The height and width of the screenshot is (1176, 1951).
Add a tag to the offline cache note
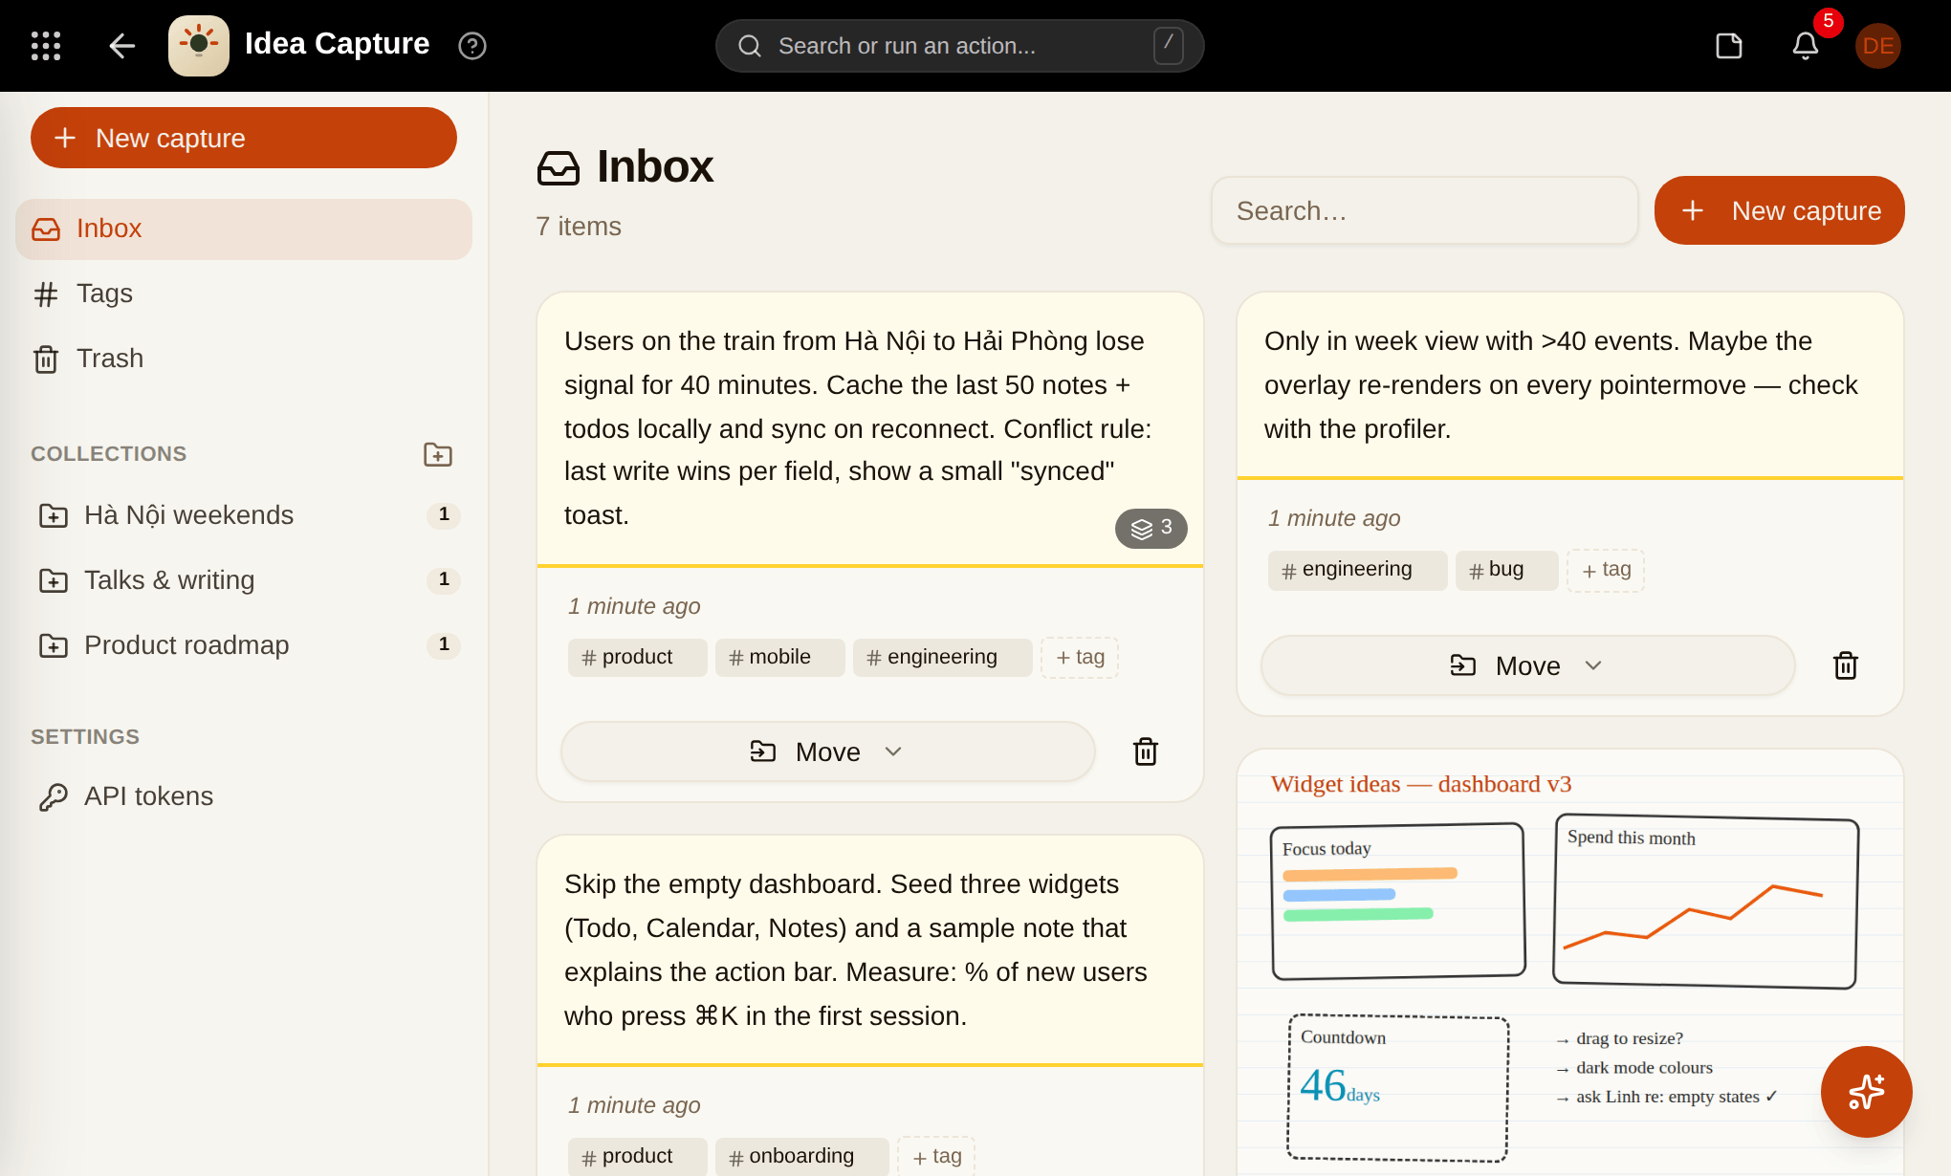pyautogui.click(x=1080, y=658)
